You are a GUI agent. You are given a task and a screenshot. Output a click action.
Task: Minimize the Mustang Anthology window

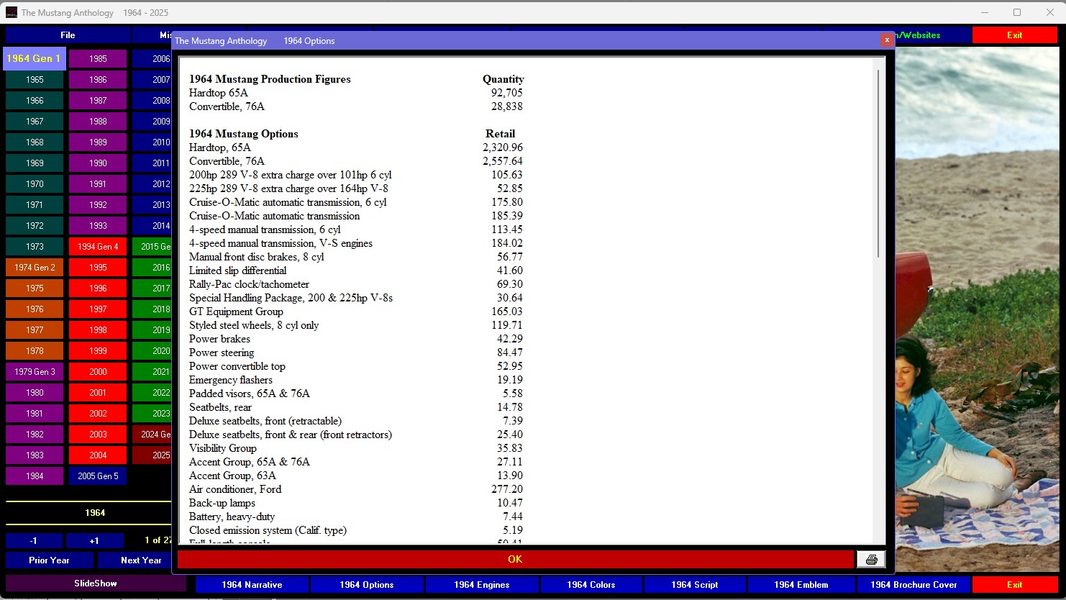[985, 12]
